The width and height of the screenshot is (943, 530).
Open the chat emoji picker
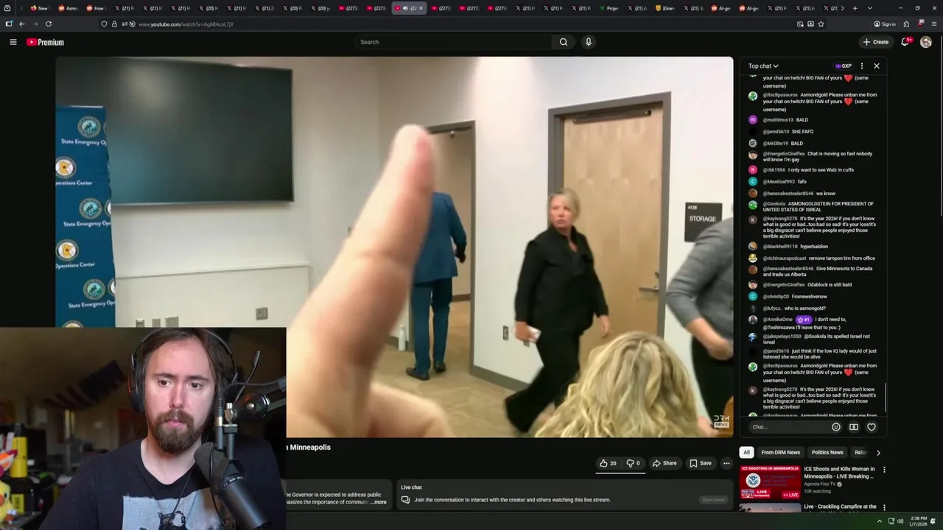[836, 427]
